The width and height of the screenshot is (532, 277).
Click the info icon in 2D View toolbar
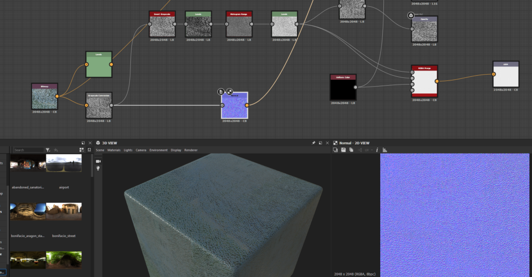pos(377,150)
